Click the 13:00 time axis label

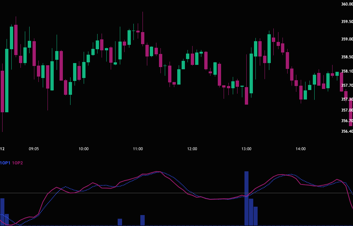(x=246, y=149)
